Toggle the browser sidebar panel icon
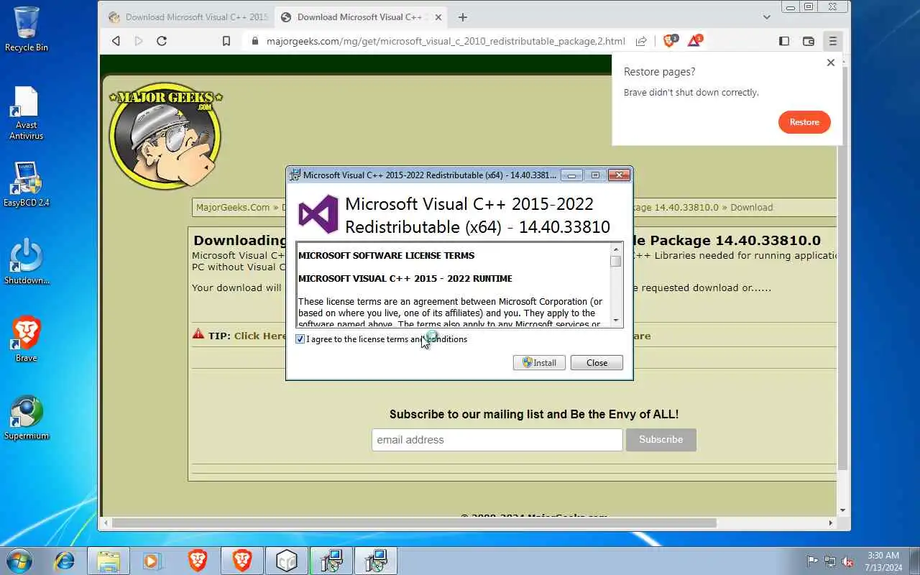 [x=784, y=41]
